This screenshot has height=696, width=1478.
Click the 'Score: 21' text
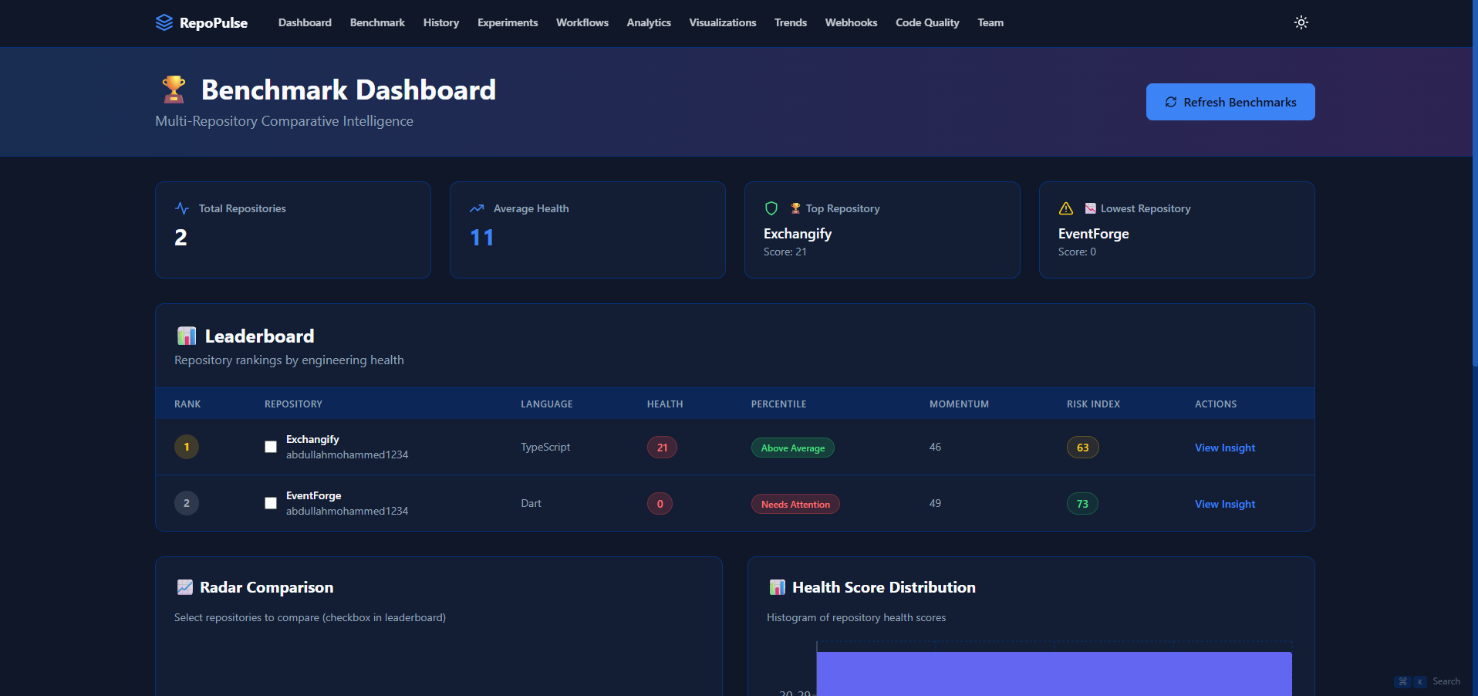[785, 252]
